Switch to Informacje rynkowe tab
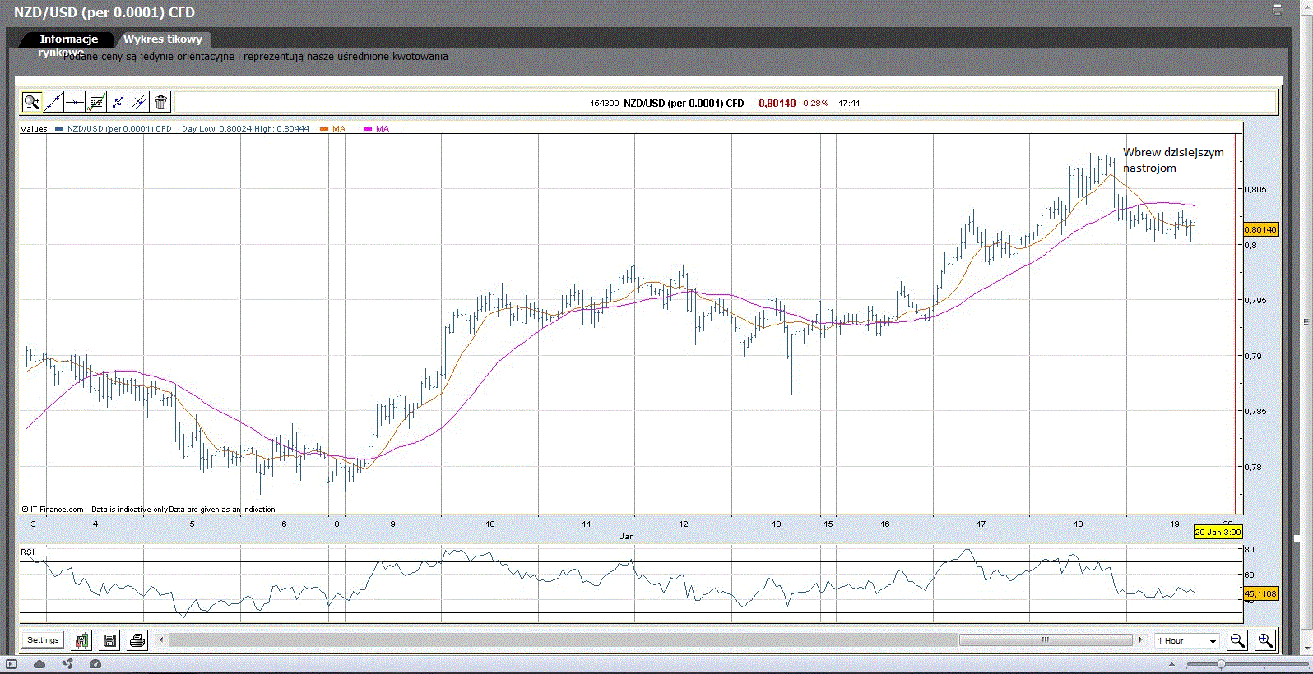Image resolution: width=1313 pixels, height=674 pixels. 68,39
